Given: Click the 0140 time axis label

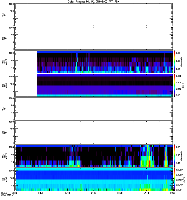Looking at the screenshot, I should point(146,193).
